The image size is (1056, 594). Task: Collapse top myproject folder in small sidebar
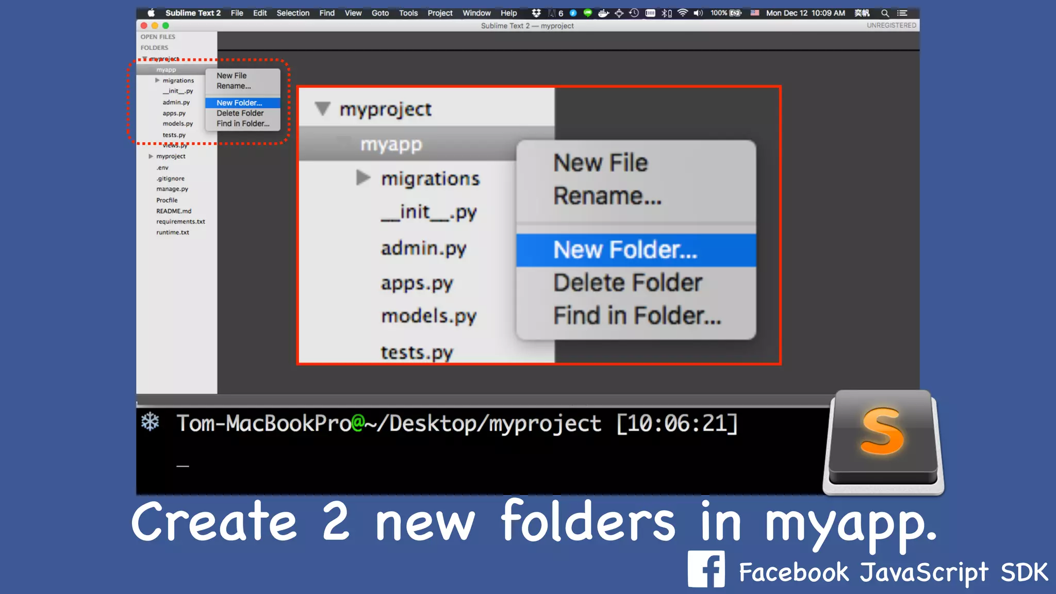click(145, 59)
